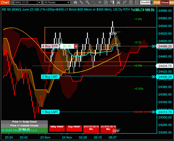Click the 24434.75 current price marker
174x141 pixels.
[x=165, y=66]
